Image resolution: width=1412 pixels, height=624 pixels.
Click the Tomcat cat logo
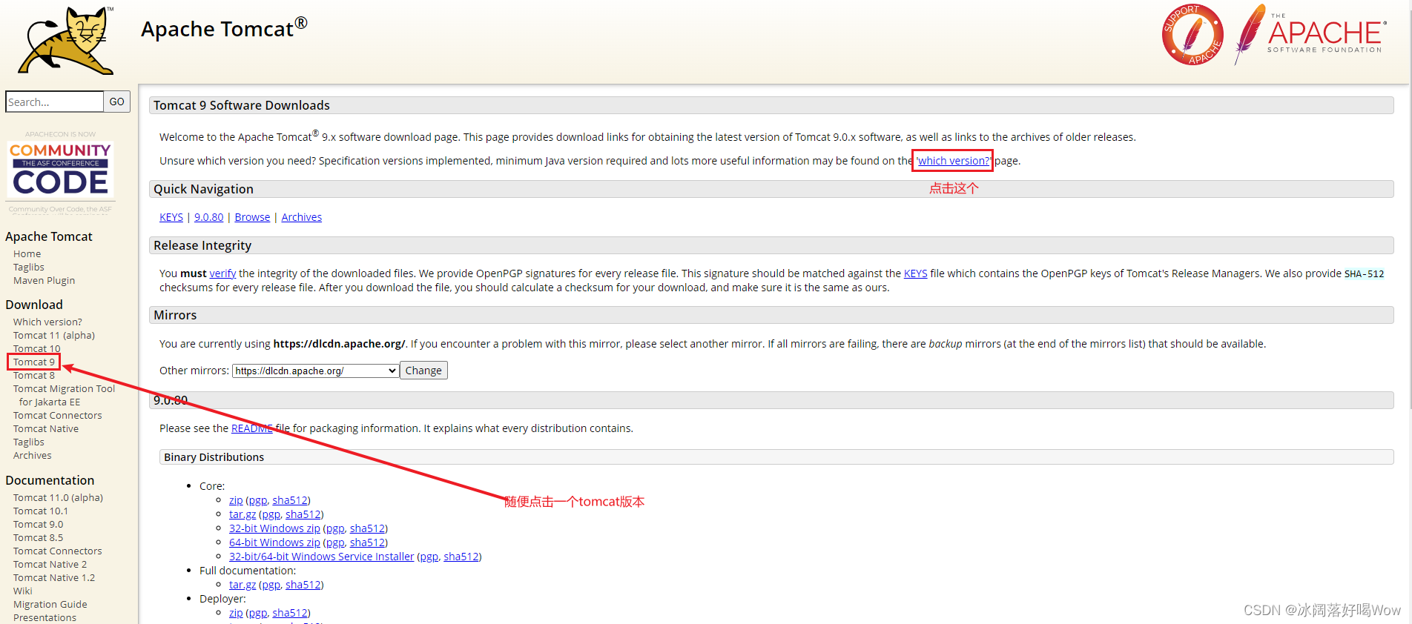(67, 40)
